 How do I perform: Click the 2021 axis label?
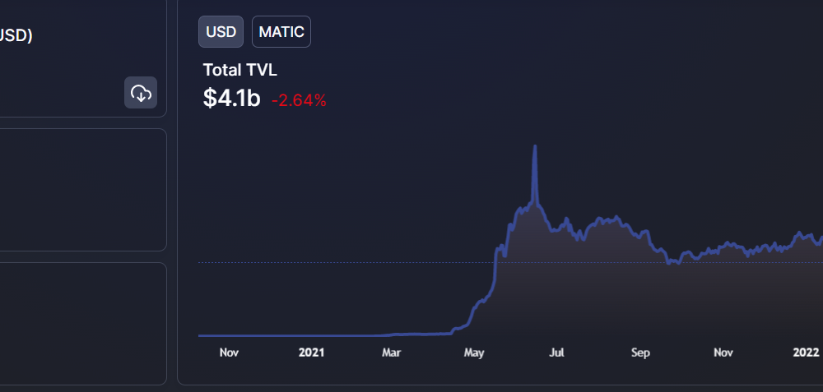coord(311,353)
